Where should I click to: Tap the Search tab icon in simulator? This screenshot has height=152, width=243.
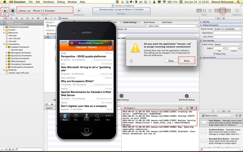point(97,117)
